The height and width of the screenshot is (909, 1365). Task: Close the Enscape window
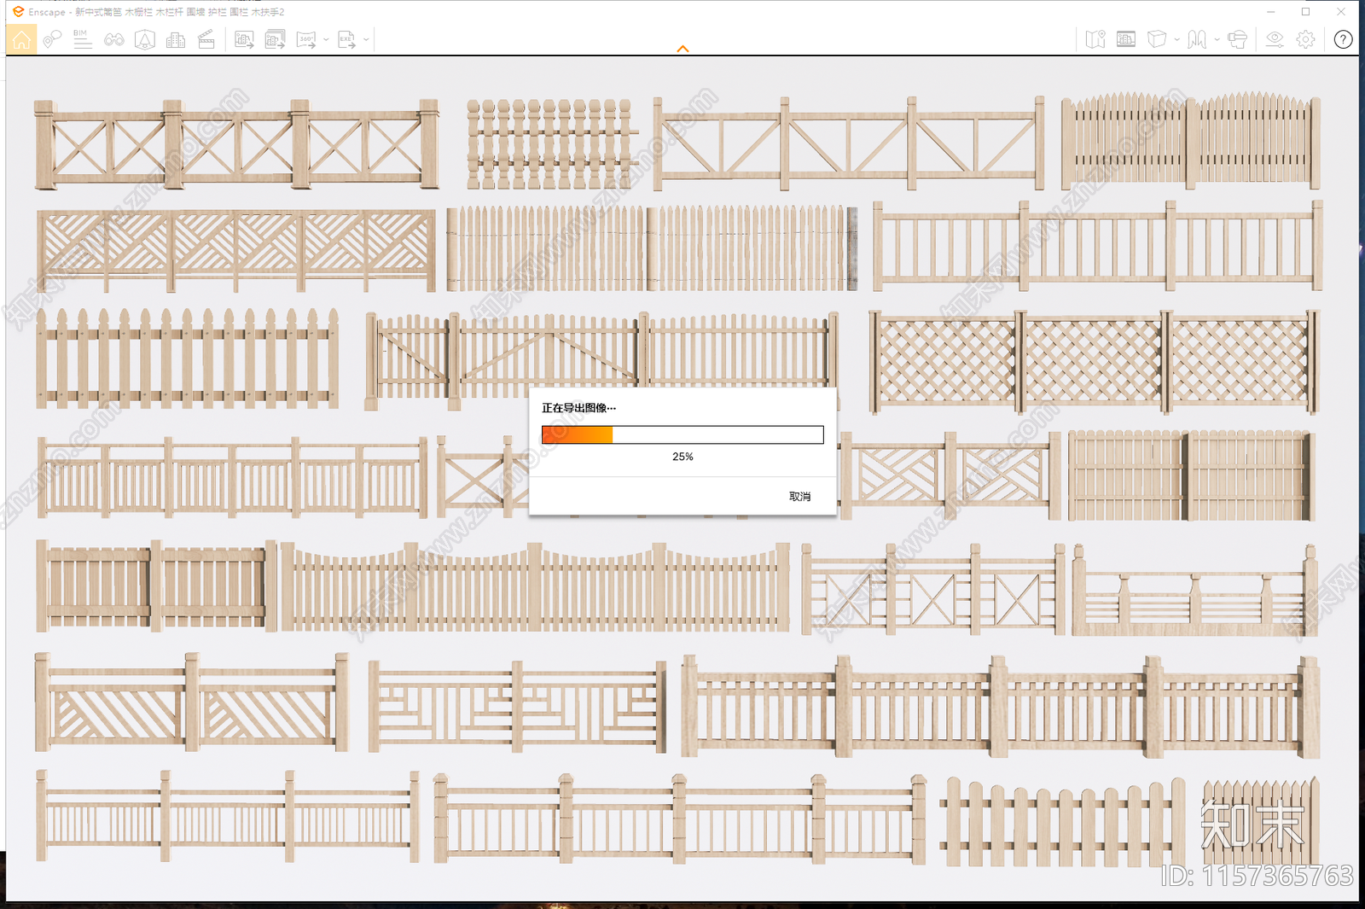1341,12
